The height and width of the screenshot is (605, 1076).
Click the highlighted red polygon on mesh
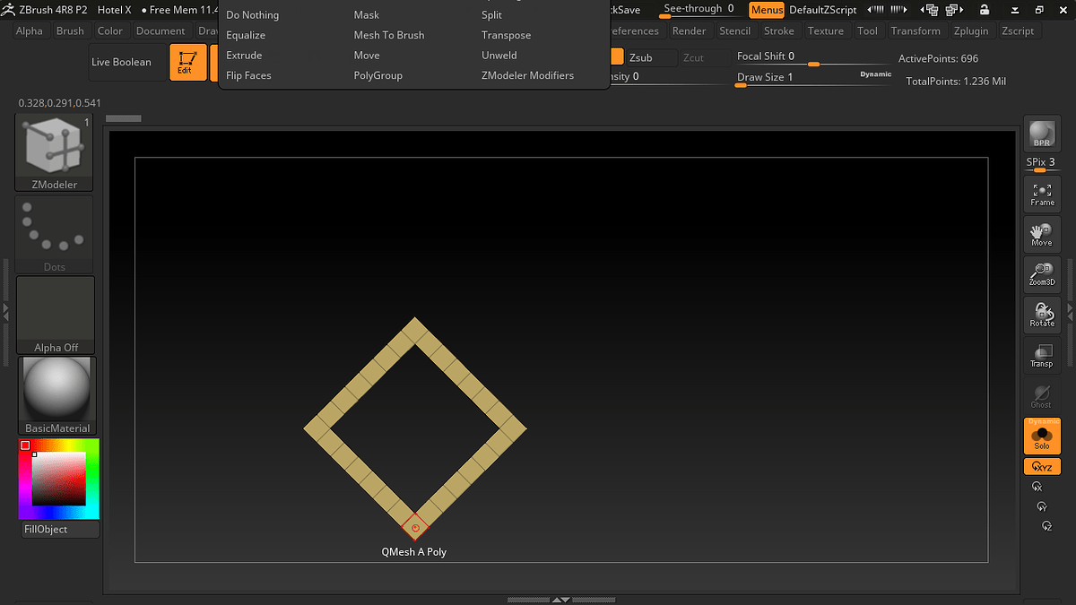click(x=414, y=528)
